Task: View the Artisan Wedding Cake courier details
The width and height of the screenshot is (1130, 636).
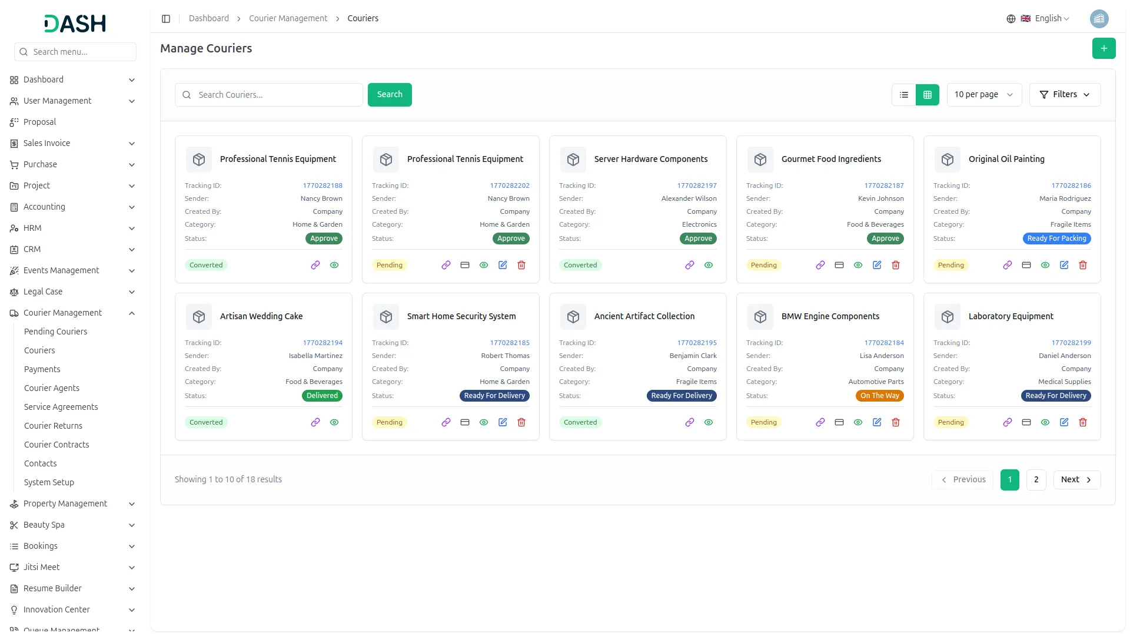Action: click(334, 422)
